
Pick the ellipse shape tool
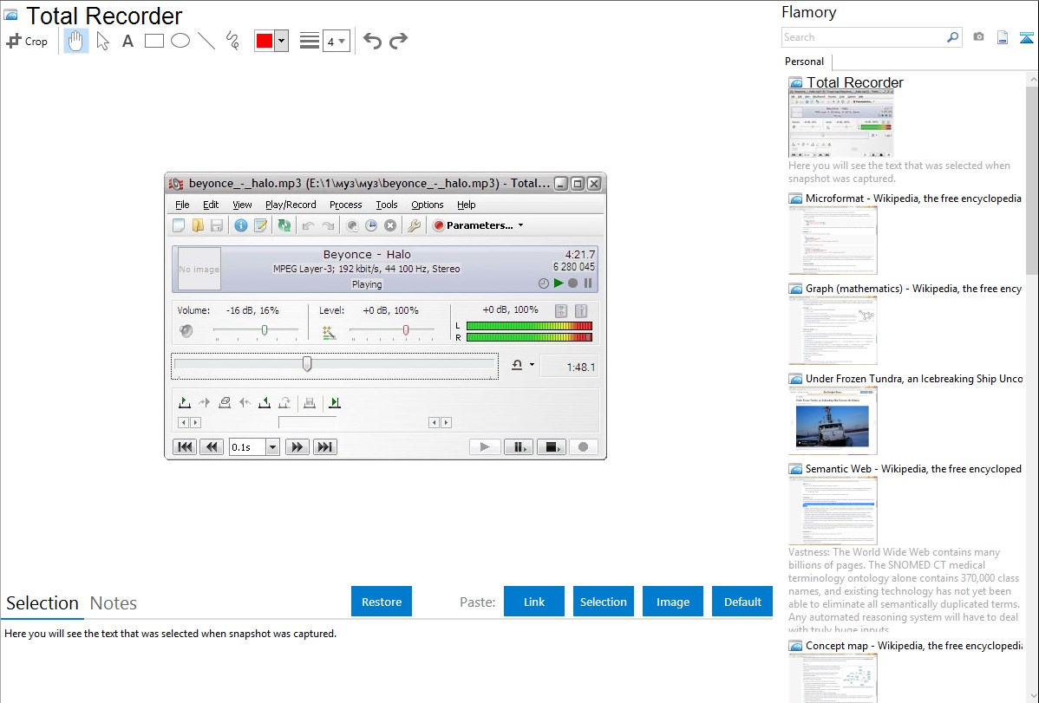(180, 41)
